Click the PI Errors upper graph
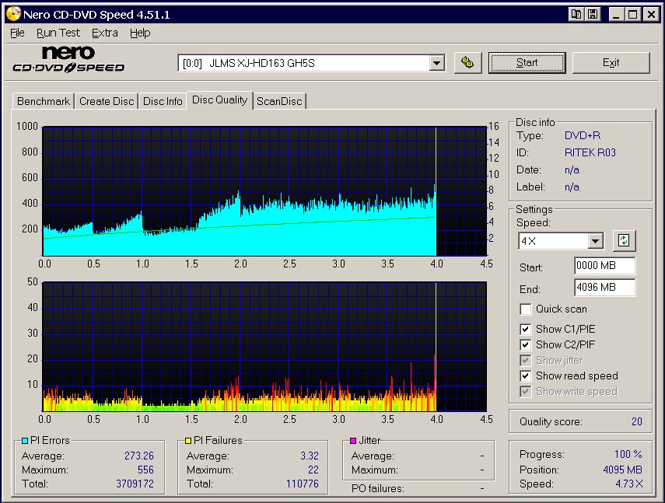 click(x=264, y=191)
